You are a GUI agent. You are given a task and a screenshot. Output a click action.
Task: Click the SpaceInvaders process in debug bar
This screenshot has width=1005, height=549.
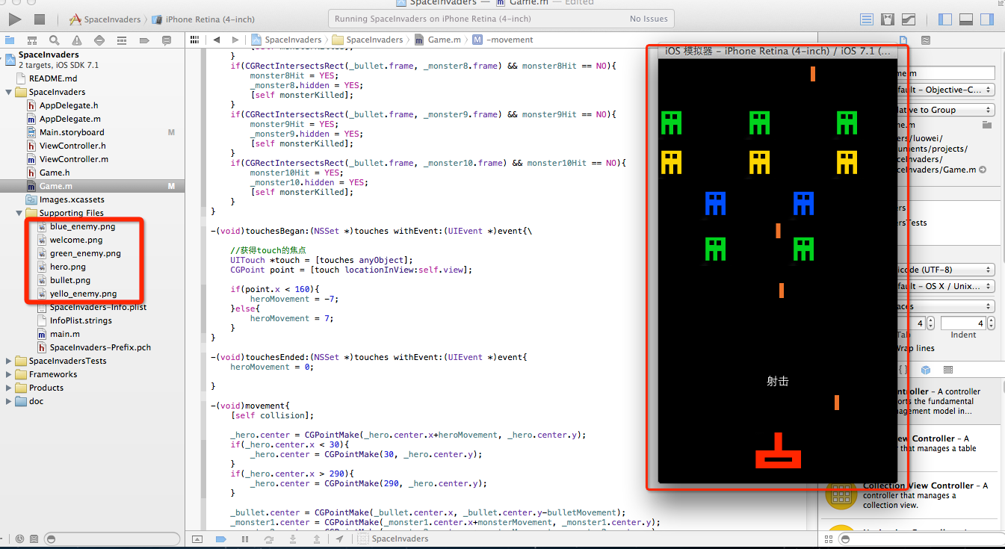click(392, 539)
